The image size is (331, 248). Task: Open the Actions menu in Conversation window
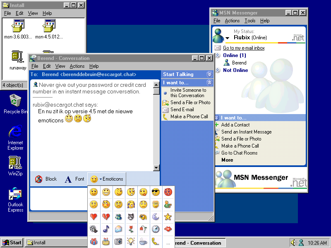(x=77, y=66)
